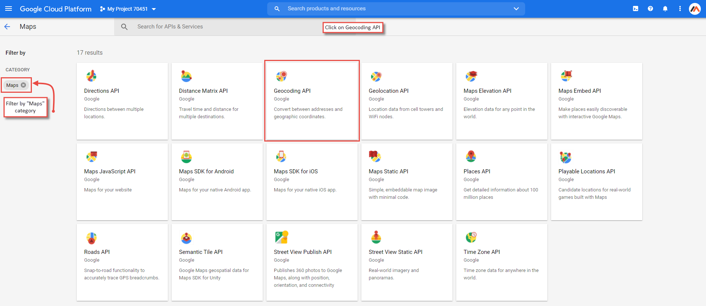
Task: Activate Cloud Shell icon
Action: coord(636,8)
